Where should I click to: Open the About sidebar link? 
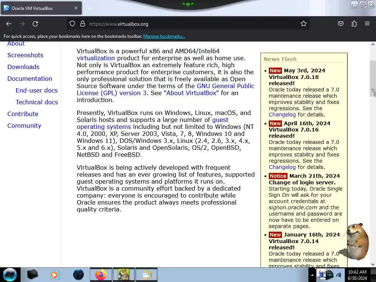[x=16, y=44]
